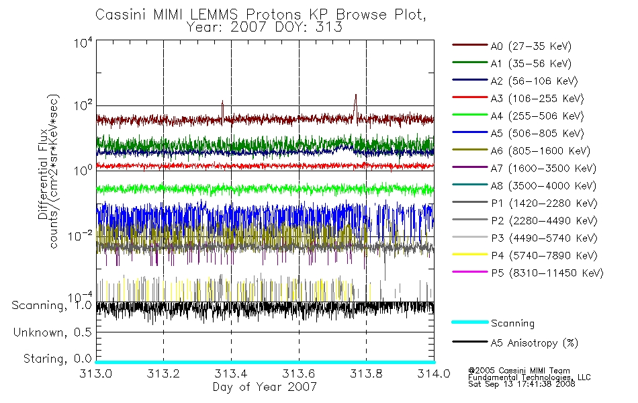The height and width of the screenshot is (403, 638).
Task: Click the dark red A0 legend line
Action: pos(470,45)
